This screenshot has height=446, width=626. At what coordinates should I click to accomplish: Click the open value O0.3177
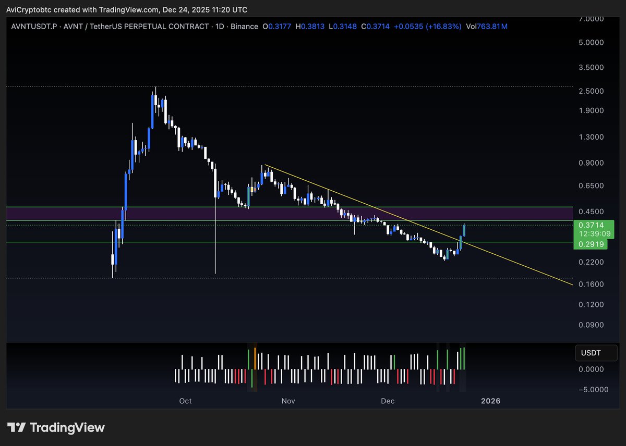pyautogui.click(x=276, y=26)
